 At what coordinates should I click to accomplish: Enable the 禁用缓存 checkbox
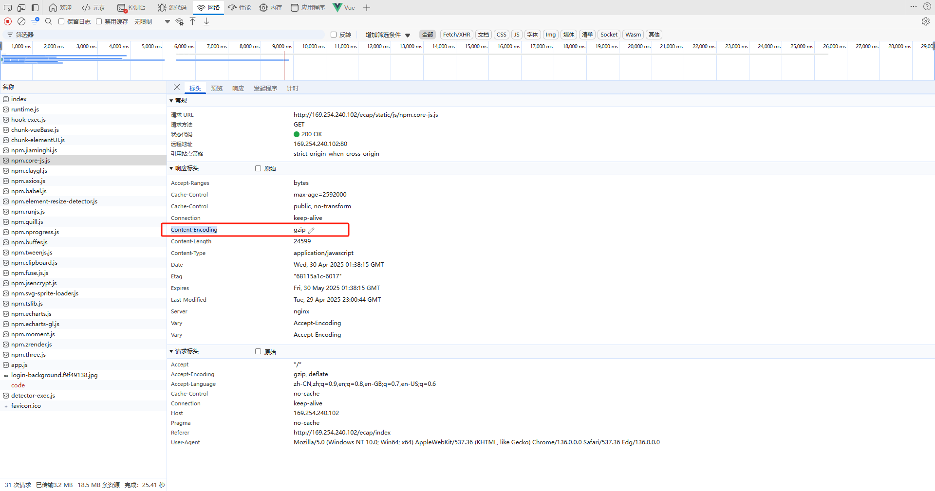tap(99, 21)
